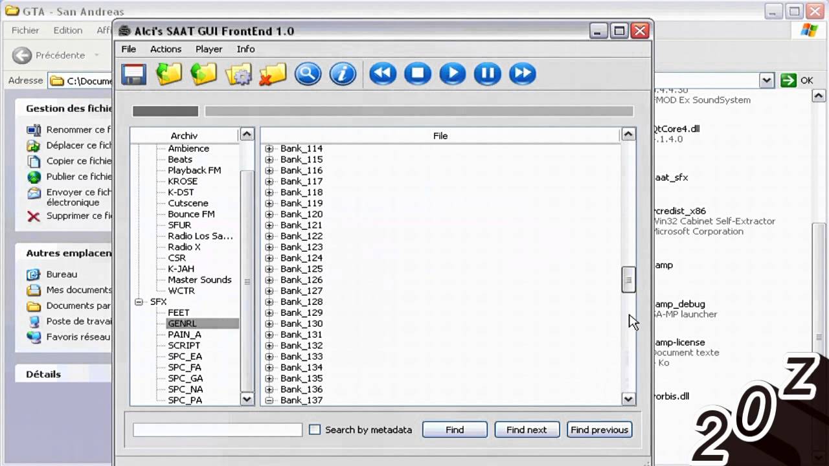The height and width of the screenshot is (466, 829).
Task: Click the Fast forward playback button
Action: pos(523,74)
